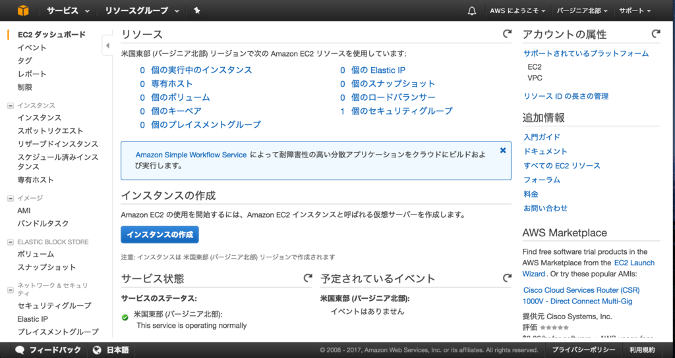Screen dimensions: 675x358
Task: Open リソース ID の長さの管理 link
Action: click(x=566, y=96)
